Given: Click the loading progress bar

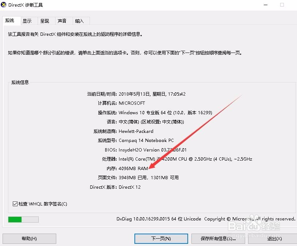Looking at the screenshot, I should tap(23, 219).
